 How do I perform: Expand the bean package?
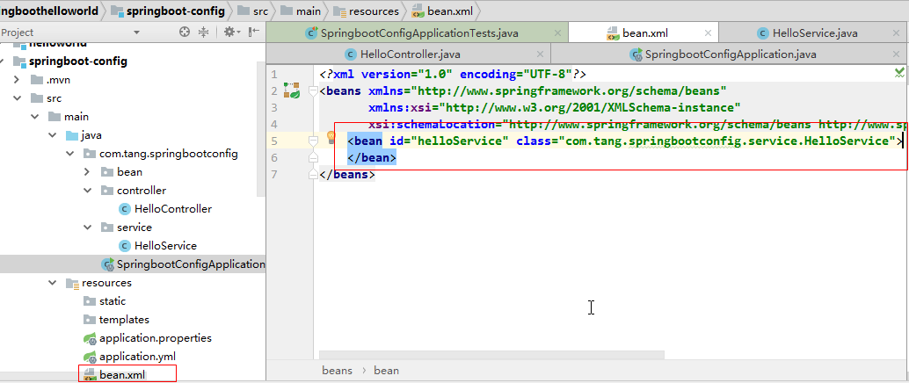pos(88,172)
